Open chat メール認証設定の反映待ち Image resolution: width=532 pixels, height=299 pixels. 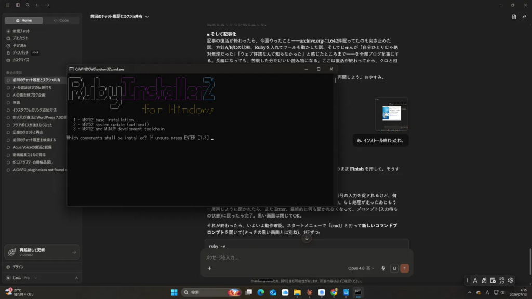tap(32, 87)
